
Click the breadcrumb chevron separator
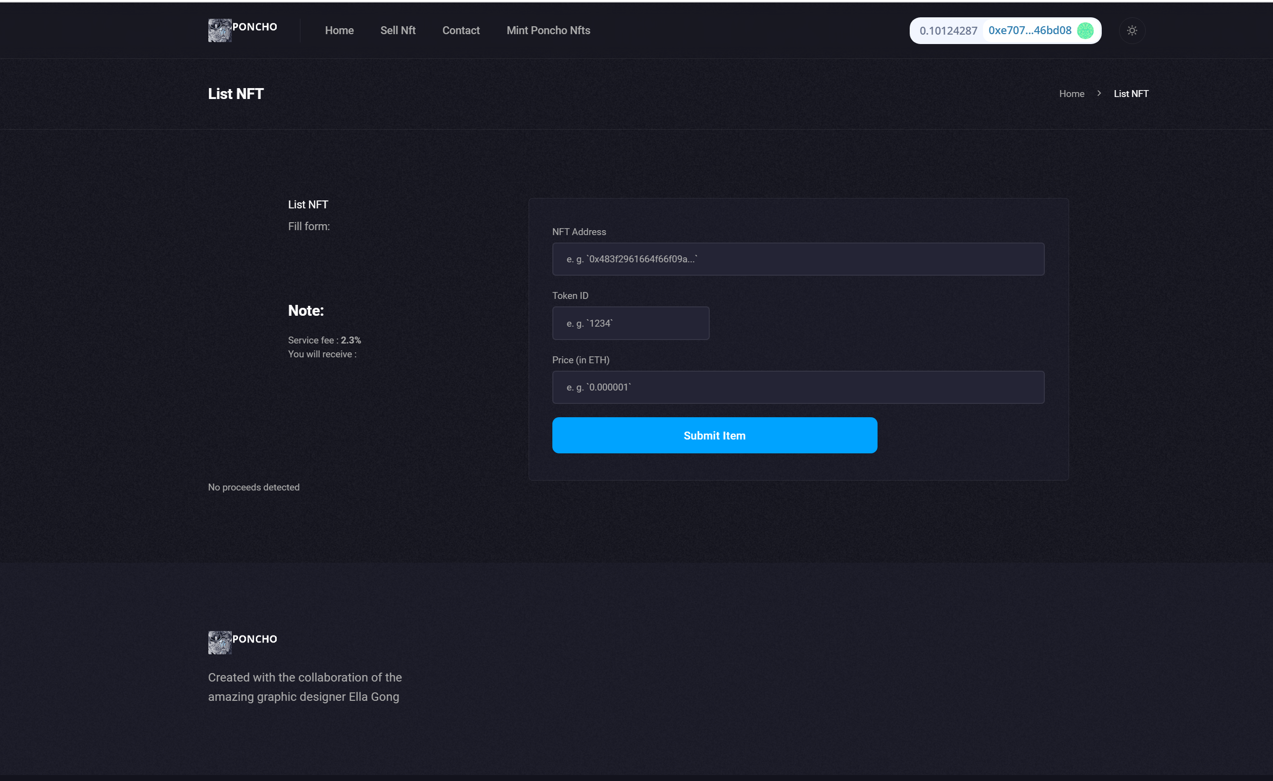(1099, 94)
